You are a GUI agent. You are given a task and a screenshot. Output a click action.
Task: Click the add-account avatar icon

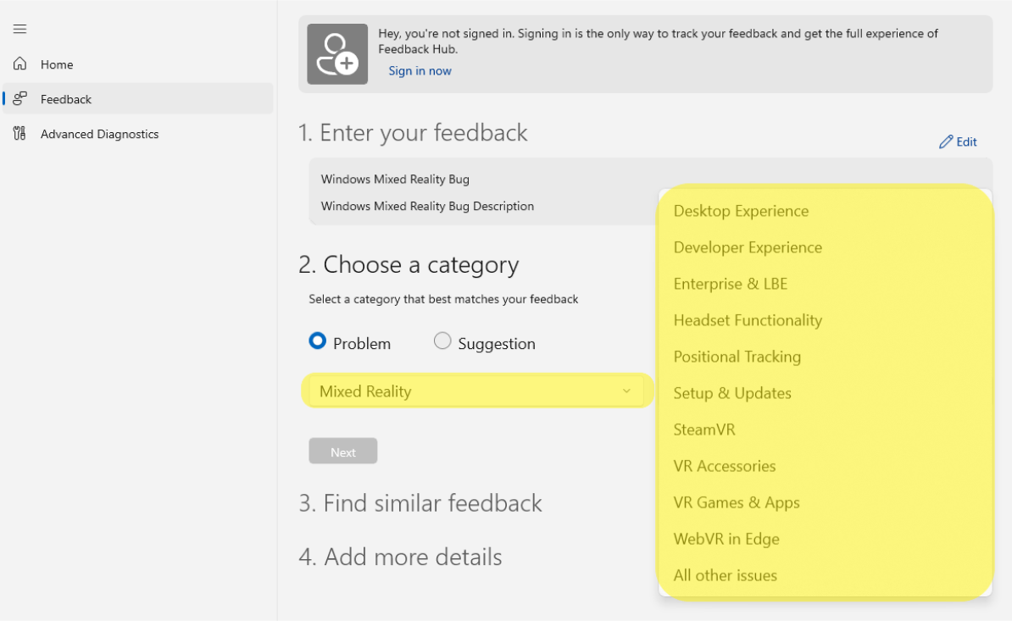click(x=337, y=54)
